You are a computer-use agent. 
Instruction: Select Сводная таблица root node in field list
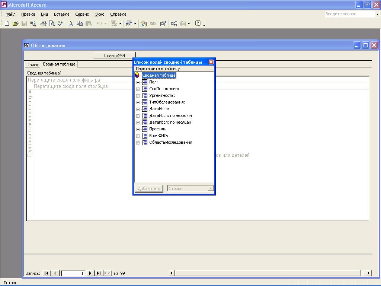pyautogui.click(x=159, y=75)
